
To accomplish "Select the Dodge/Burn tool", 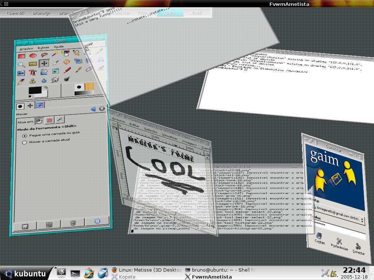I will 66,79.
